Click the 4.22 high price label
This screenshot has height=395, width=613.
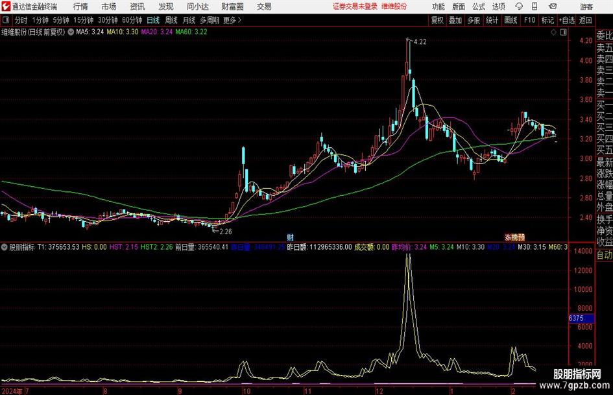point(420,42)
